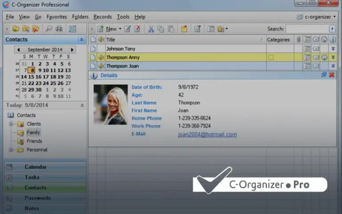Switch to the Calendar section

click(x=45, y=167)
